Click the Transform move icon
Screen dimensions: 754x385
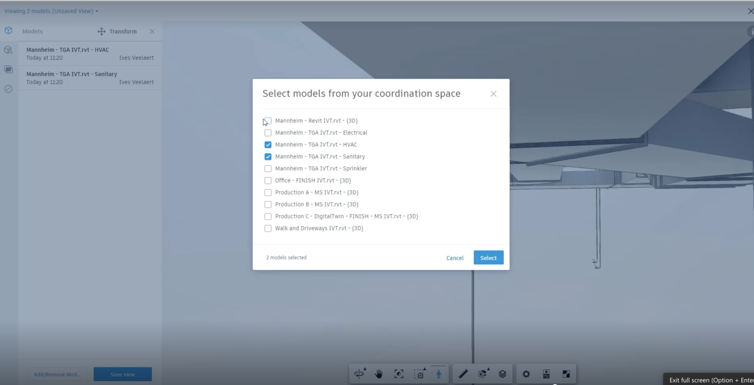pyautogui.click(x=101, y=31)
